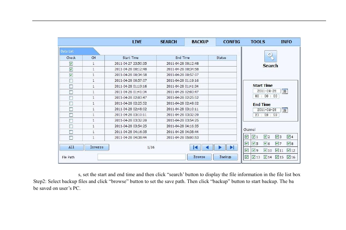This screenshot has height=230, width=346.
Task: Toggle channel 6 checkbox
Action: pyautogui.click(x=265, y=144)
